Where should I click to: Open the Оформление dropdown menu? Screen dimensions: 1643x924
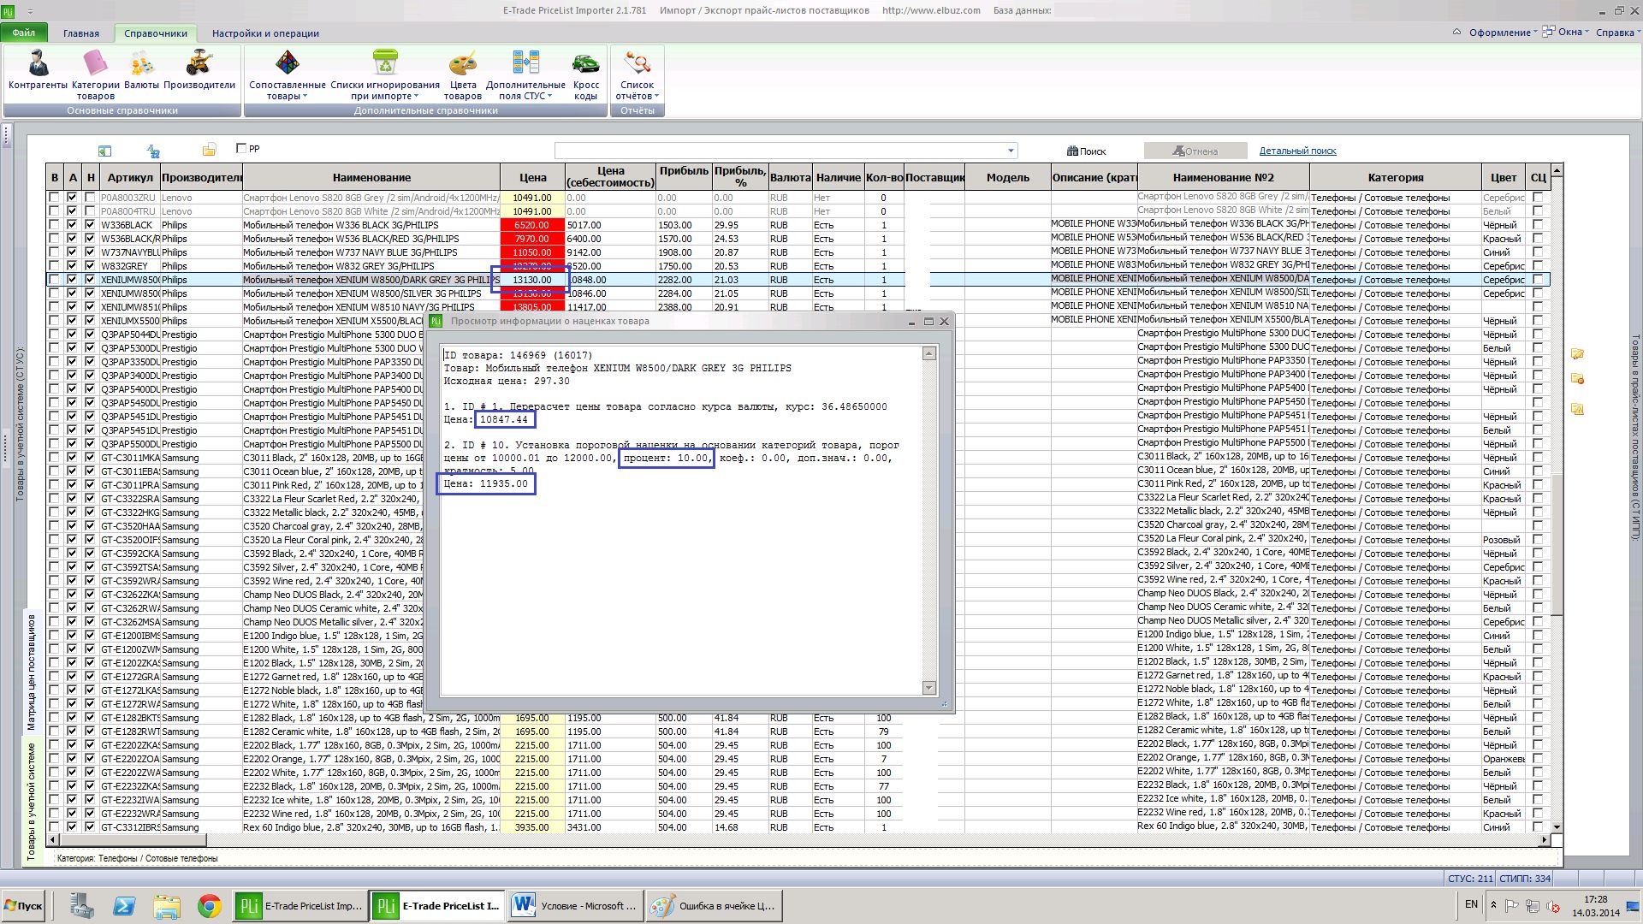coord(1503,33)
